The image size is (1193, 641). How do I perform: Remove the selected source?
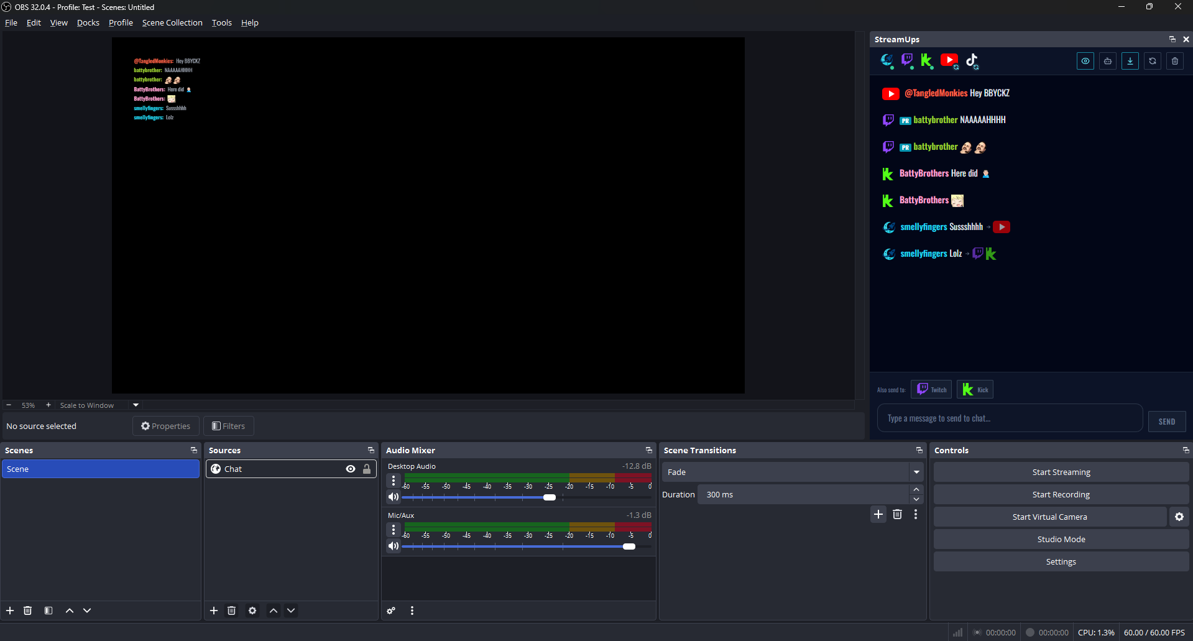[231, 611]
